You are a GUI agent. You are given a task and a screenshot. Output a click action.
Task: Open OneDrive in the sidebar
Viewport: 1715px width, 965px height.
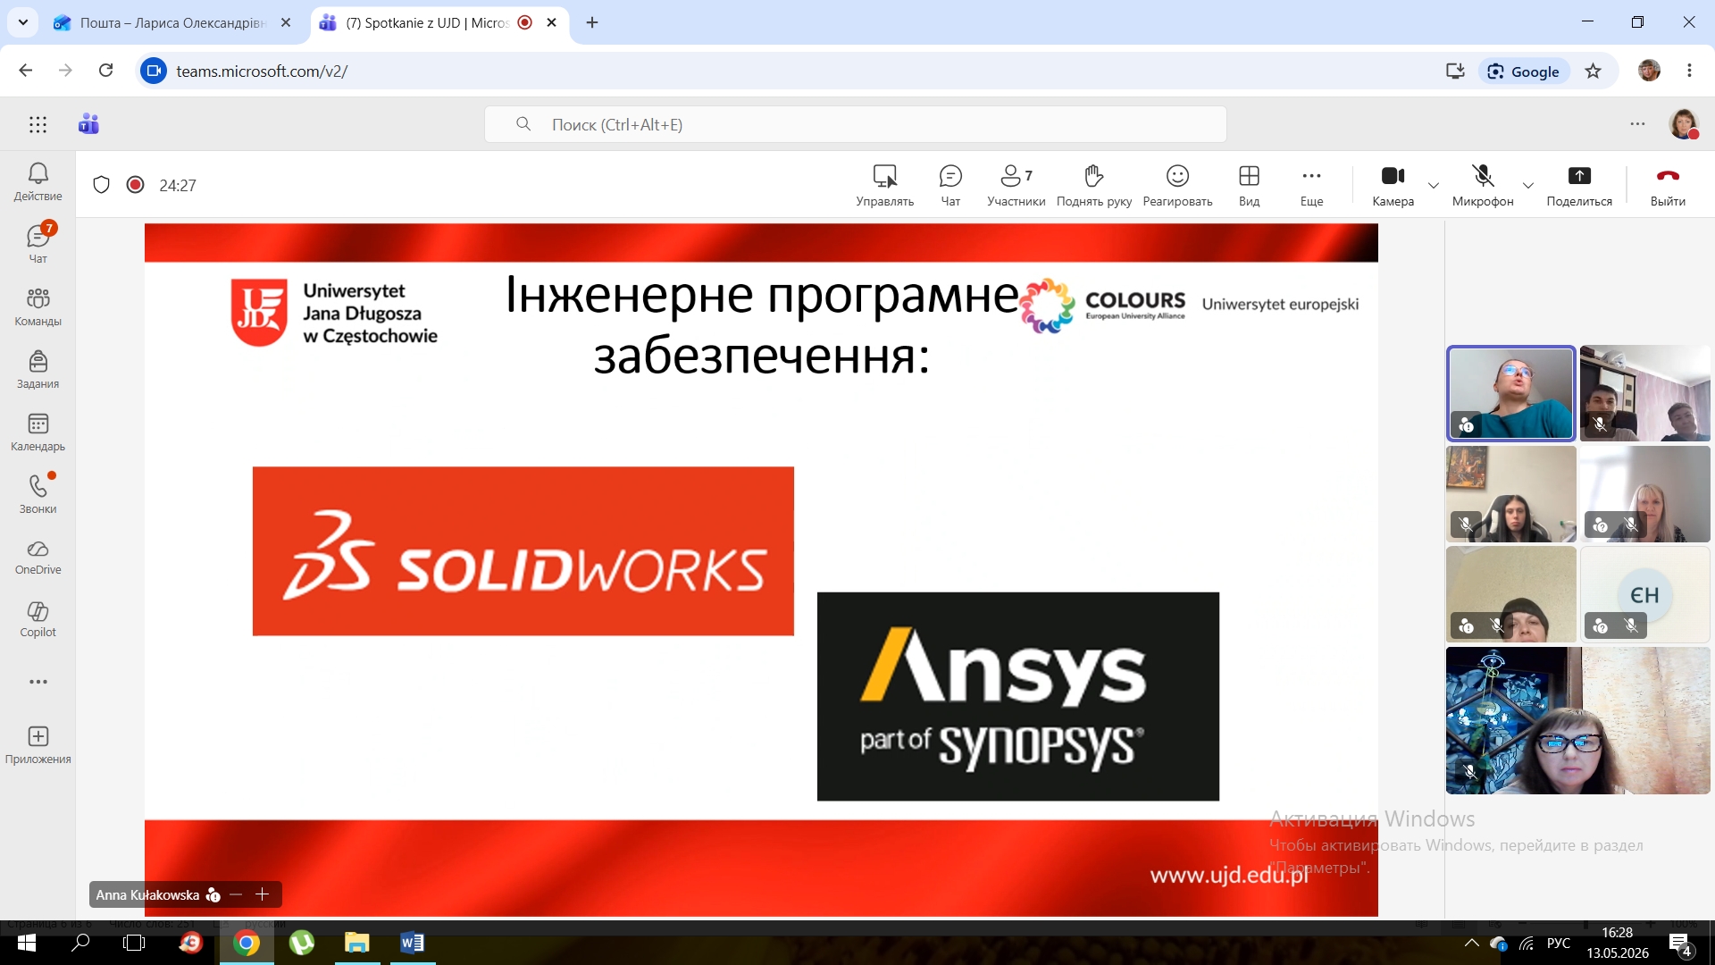point(38,557)
